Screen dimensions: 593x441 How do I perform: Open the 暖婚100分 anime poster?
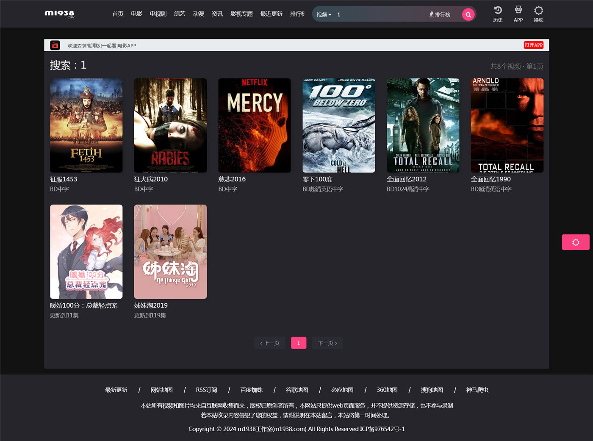(86, 252)
